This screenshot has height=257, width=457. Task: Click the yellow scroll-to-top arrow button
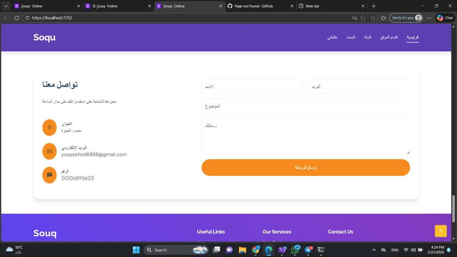tap(440, 231)
